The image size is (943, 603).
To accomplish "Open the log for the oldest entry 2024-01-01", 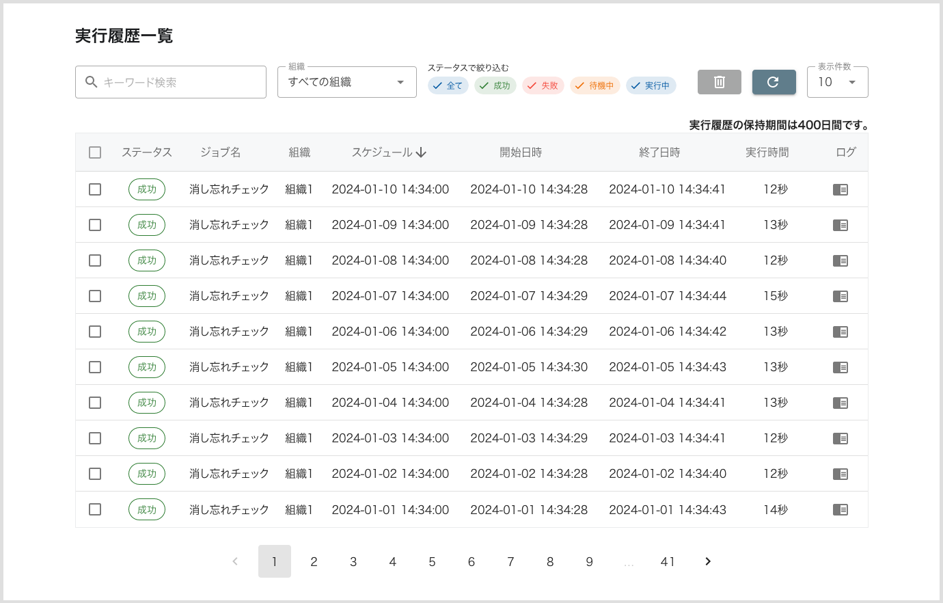I will pos(840,509).
